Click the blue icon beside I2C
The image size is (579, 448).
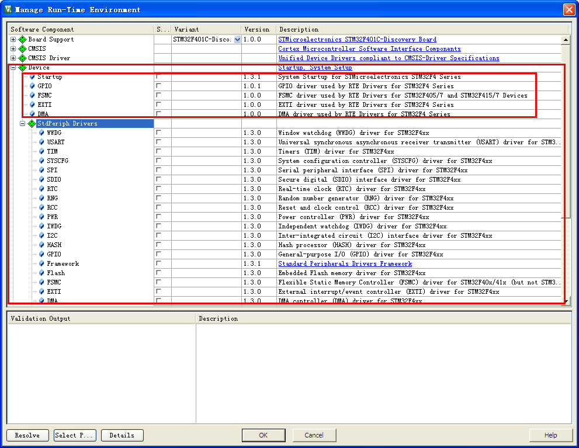coord(41,235)
